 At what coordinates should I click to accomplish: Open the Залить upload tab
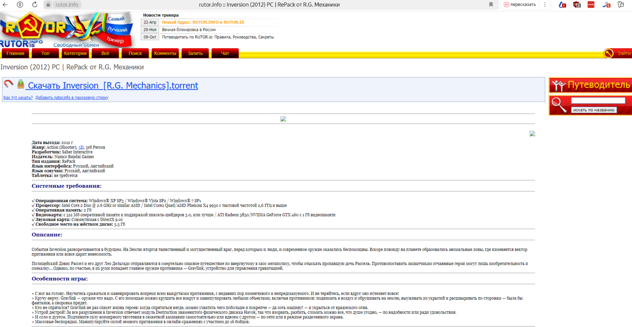coord(195,53)
